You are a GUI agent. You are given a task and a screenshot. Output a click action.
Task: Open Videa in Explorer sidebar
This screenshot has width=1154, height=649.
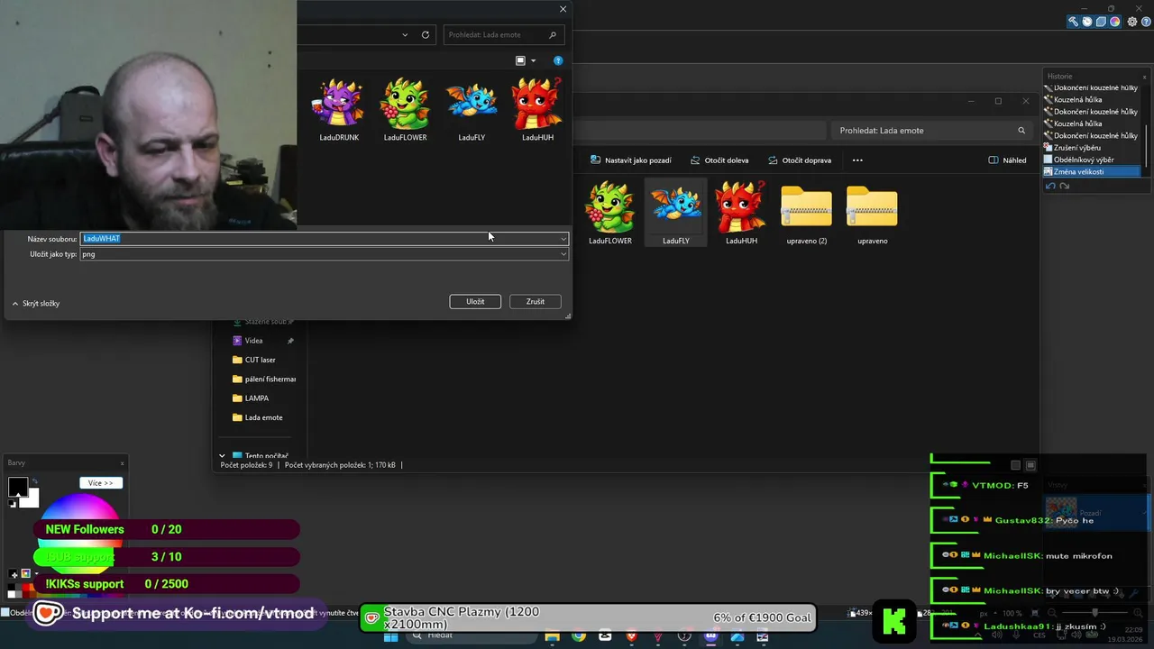(254, 341)
